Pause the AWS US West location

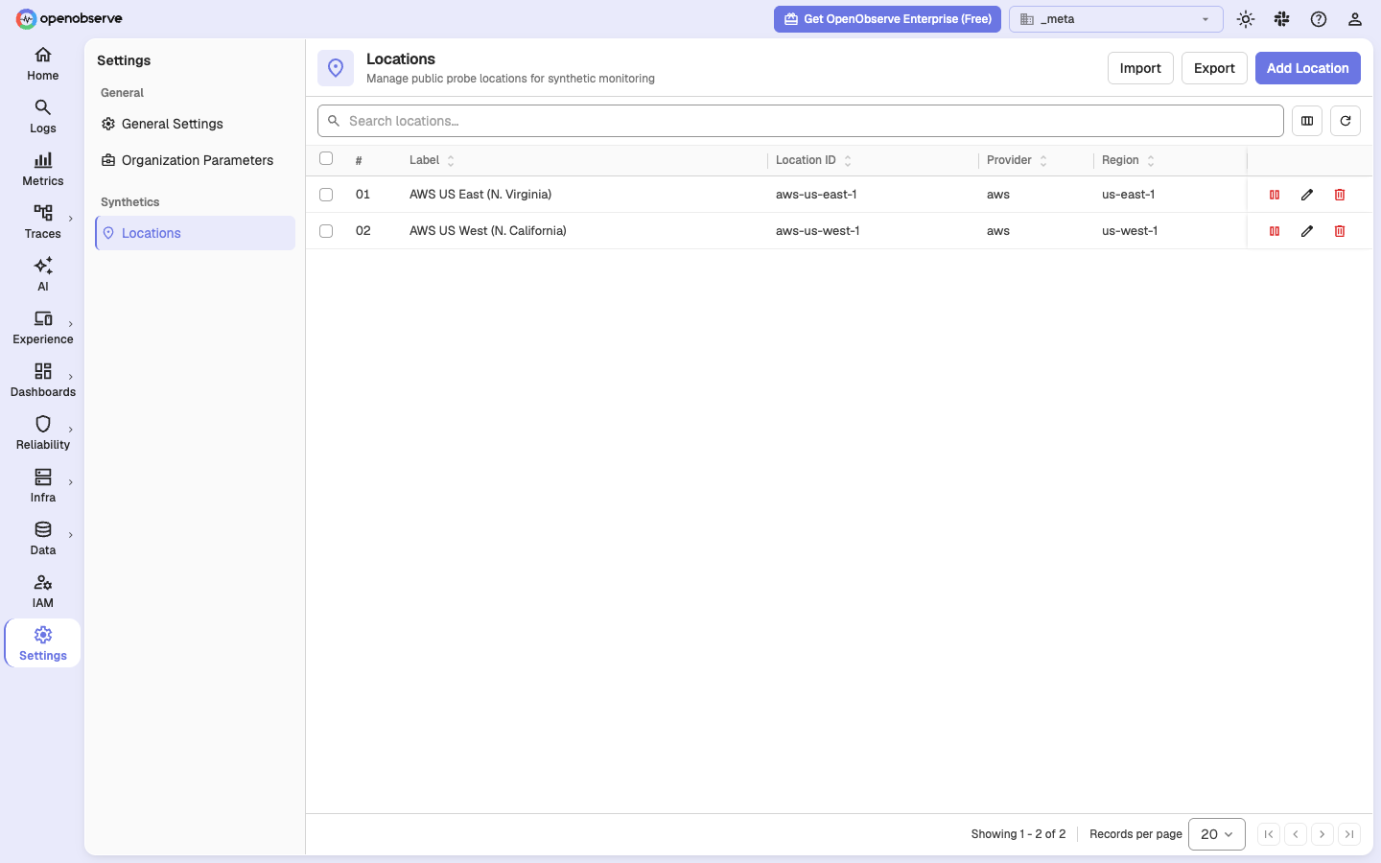point(1275,231)
